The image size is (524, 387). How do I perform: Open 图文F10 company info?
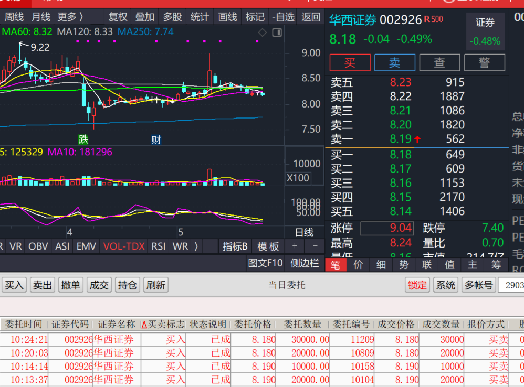coord(265,263)
